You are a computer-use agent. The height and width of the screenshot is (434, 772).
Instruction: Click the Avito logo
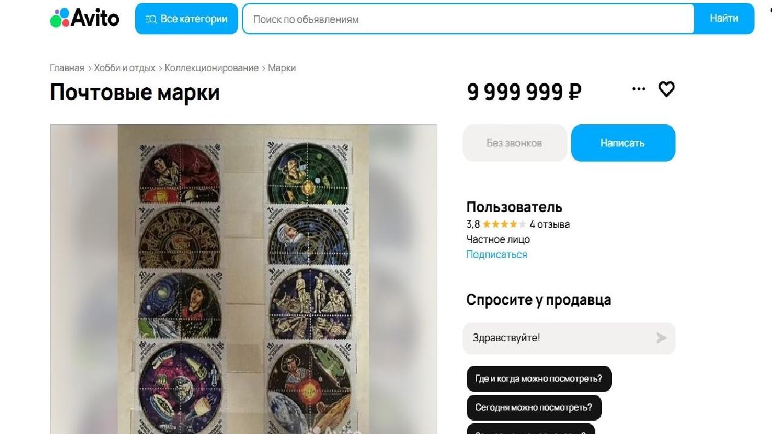[84, 18]
